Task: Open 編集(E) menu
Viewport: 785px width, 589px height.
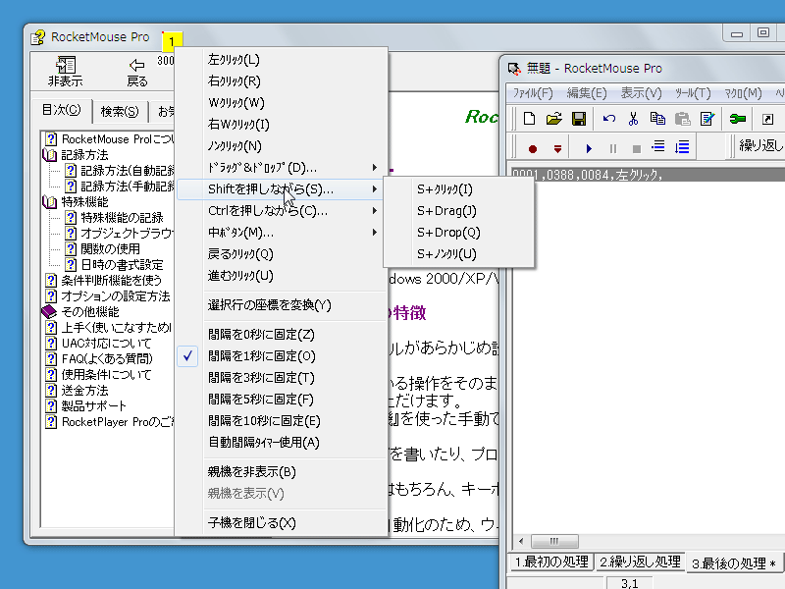Action: 587,93
